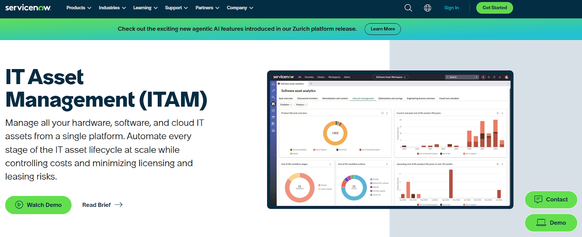This screenshot has height=237, width=582.
Task: Click the Sign In link
Action: coord(451,8)
